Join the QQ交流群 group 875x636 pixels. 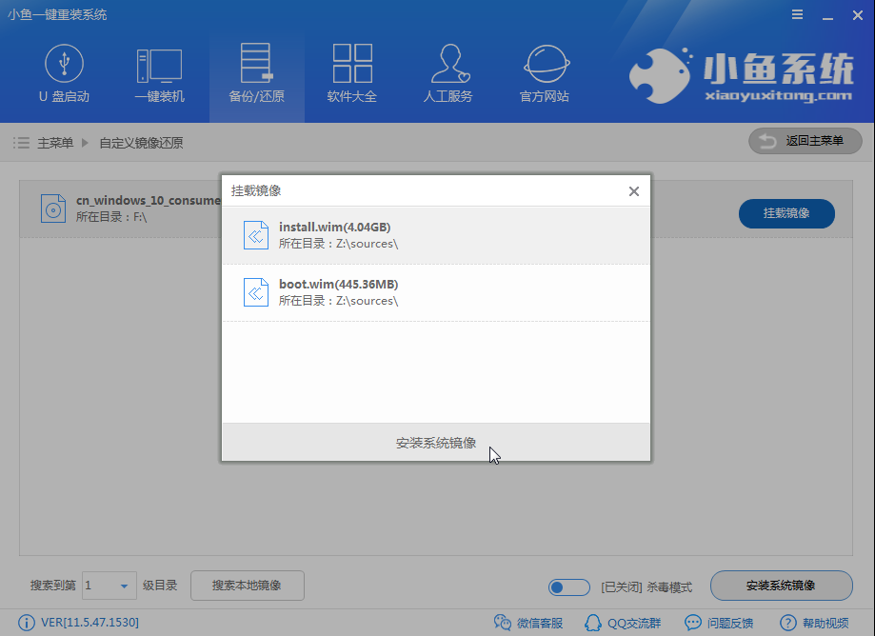click(x=624, y=622)
